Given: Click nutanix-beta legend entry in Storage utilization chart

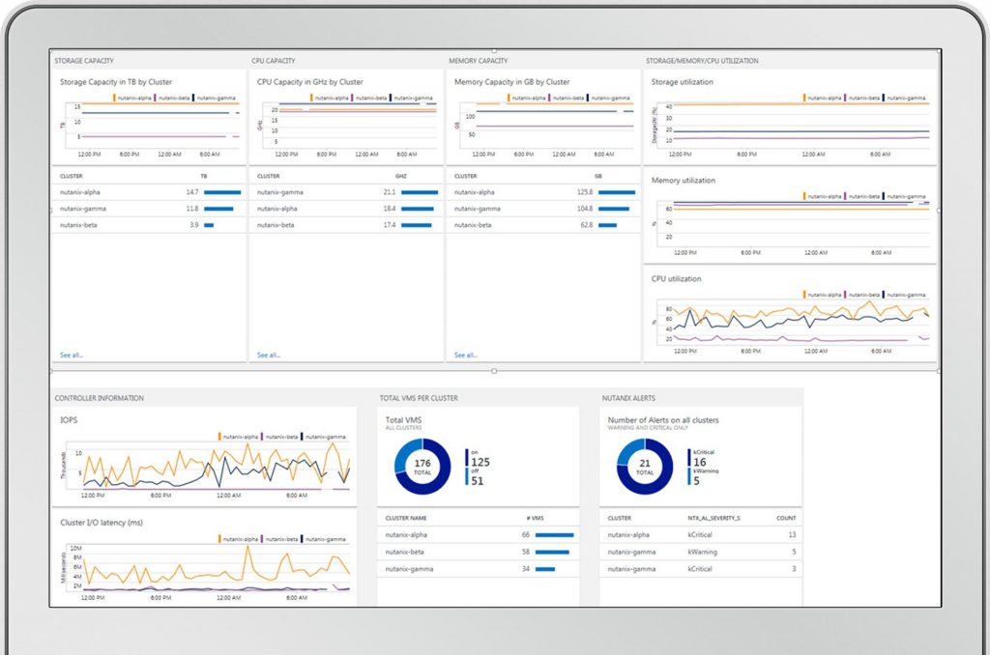Looking at the screenshot, I should pos(862,98).
